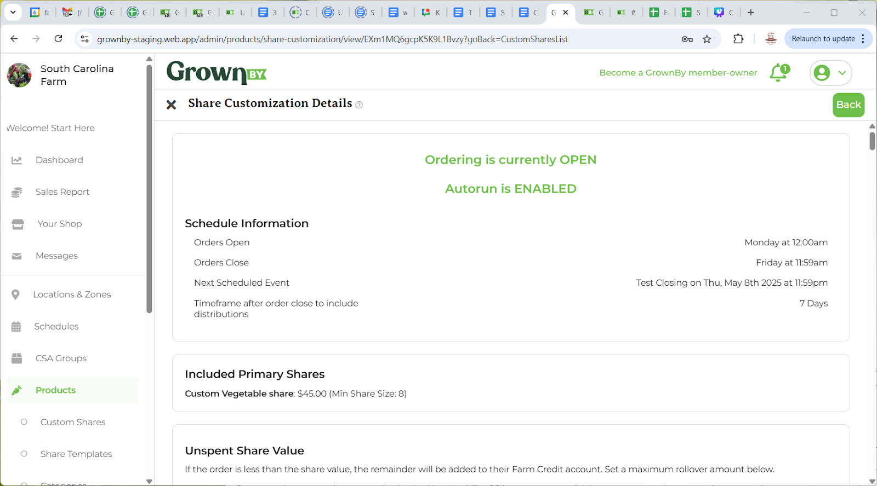Click the South Carolina Farm avatar image
The width and height of the screenshot is (877, 486).
[19, 75]
